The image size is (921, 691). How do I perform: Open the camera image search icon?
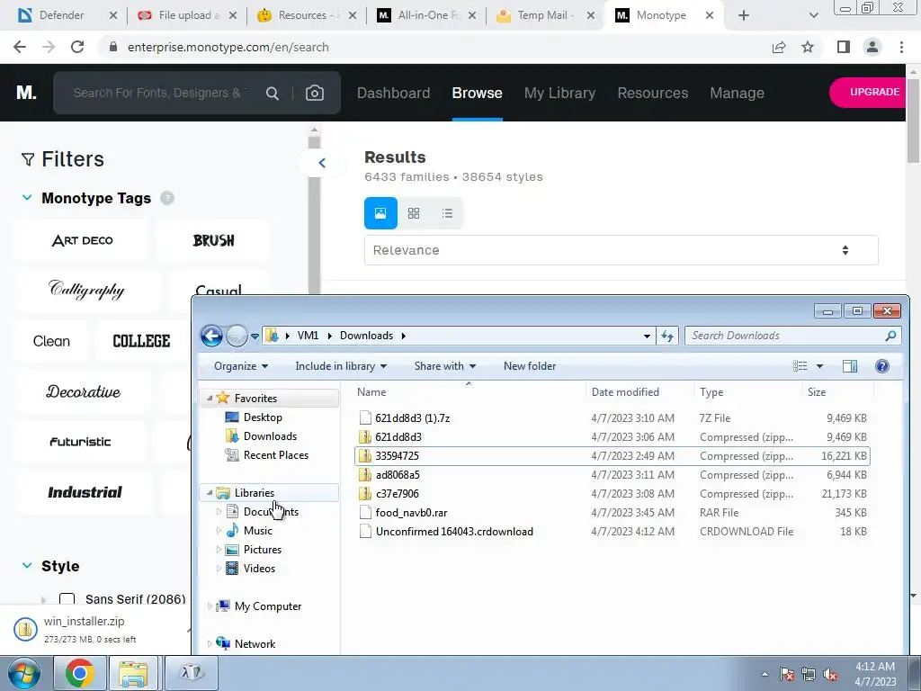click(x=314, y=93)
